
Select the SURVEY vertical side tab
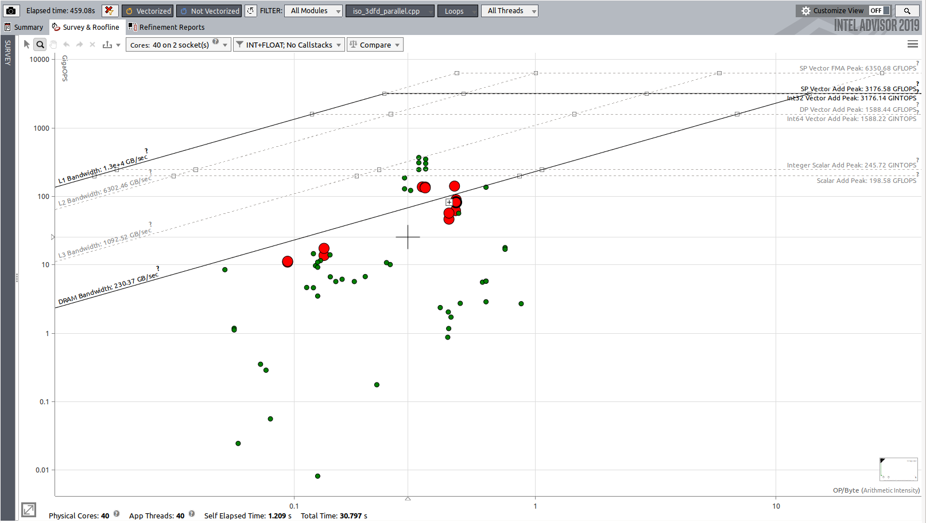point(7,52)
